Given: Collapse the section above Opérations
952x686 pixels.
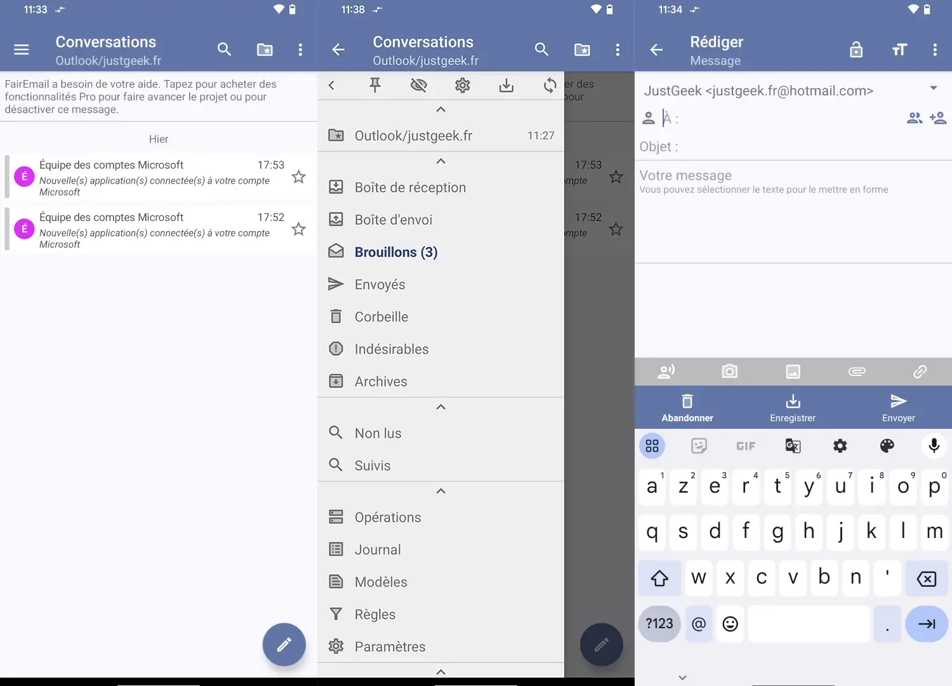Looking at the screenshot, I should [441, 491].
